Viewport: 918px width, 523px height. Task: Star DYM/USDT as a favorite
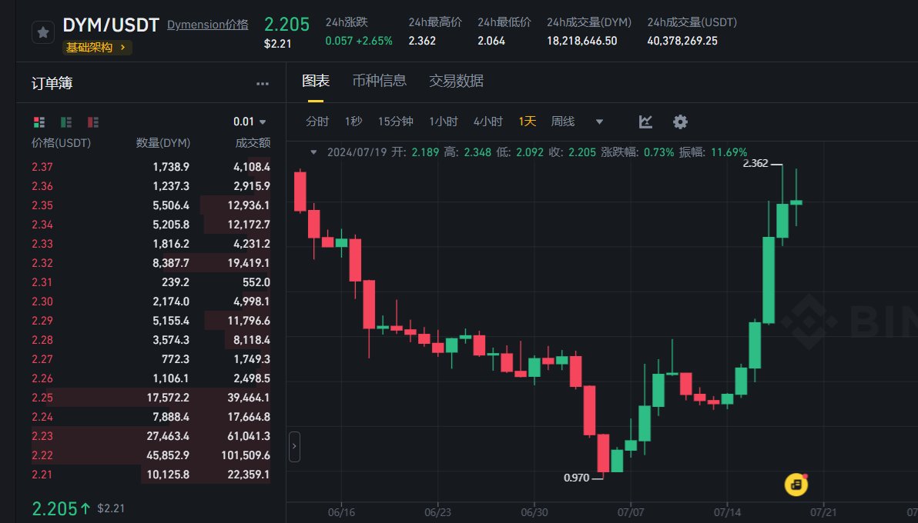42,32
